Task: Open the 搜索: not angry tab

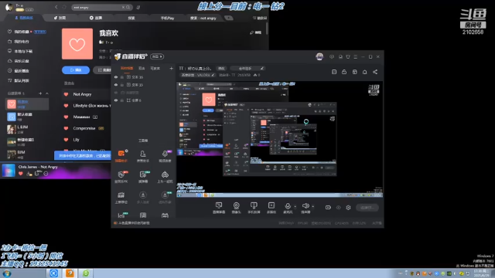Action: pos(203,18)
